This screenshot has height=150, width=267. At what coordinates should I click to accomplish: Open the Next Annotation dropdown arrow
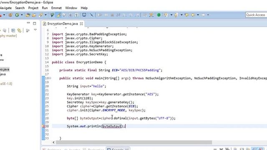coord(171,15)
